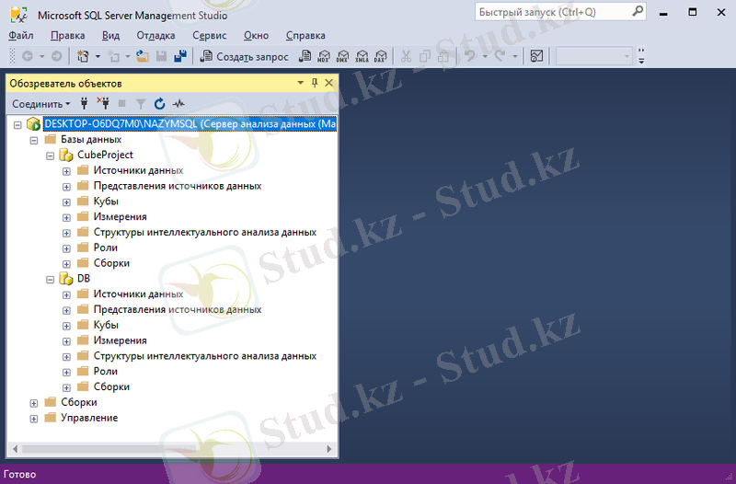Click the database engine query icon
Screen dimensions: 736x484
click(x=305, y=56)
